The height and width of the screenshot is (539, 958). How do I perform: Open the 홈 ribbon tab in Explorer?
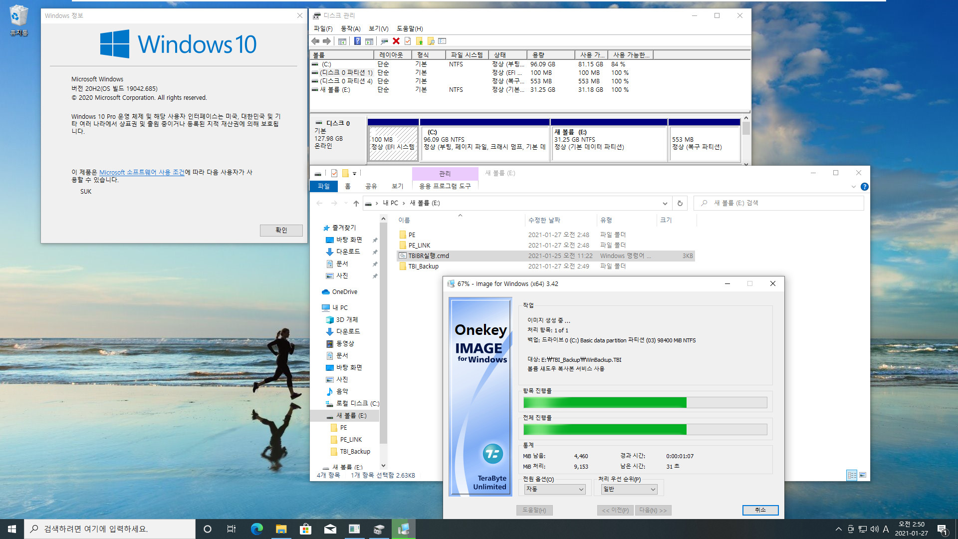click(348, 186)
